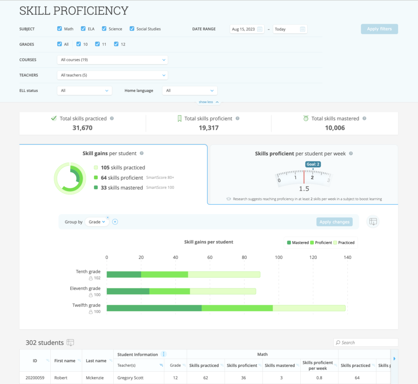Image resolution: width=418 pixels, height=384 pixels.
Task: Click the help icon beside Total skills practiced
Action: [x=112, y=118]
